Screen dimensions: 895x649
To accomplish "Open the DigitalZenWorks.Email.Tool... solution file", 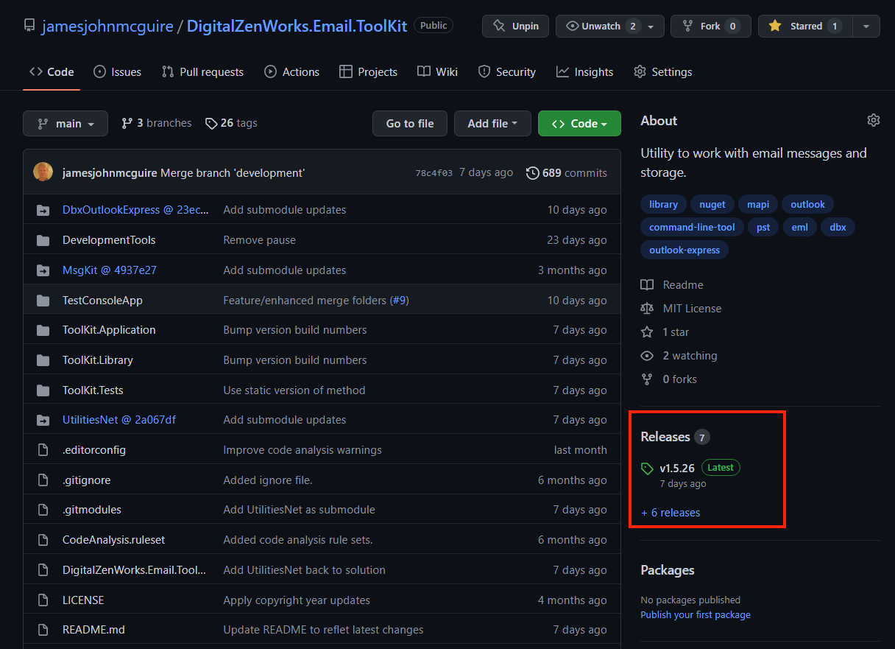I will point(135,570).
